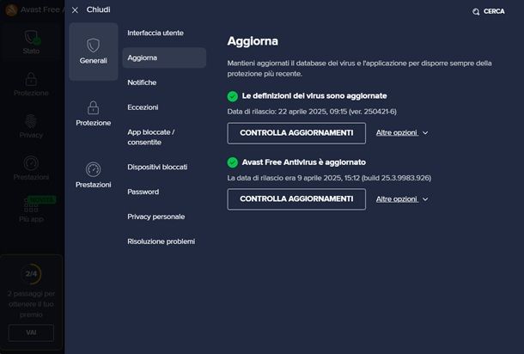Click the Stato shield icon in background sidebar
524x354 pixels.
click(31, 37)
